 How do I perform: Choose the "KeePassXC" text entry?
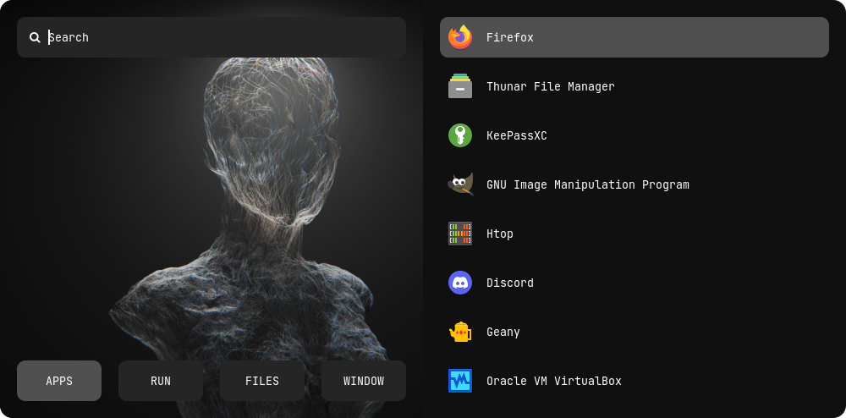(516, 135)
